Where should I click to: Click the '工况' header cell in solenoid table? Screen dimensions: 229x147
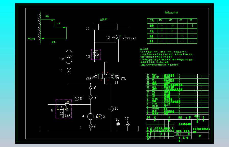(152, 20)
